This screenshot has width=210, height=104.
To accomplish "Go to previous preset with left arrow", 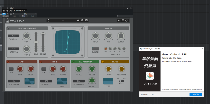I will point(13,14).
